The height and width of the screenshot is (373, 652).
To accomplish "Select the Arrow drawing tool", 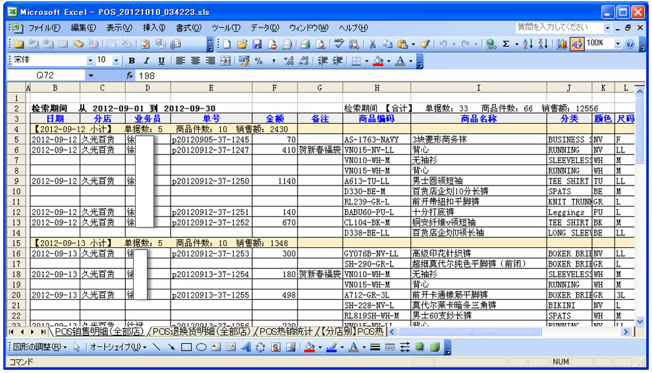I will 171,347.
